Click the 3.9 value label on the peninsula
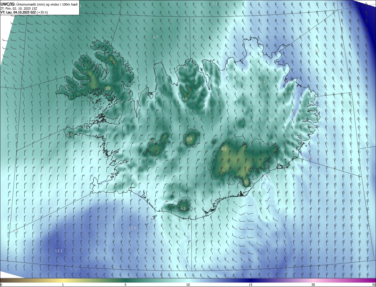 tap(70, 134)
